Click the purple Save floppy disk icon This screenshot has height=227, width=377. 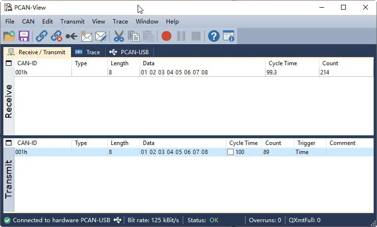tap(24, 36)
